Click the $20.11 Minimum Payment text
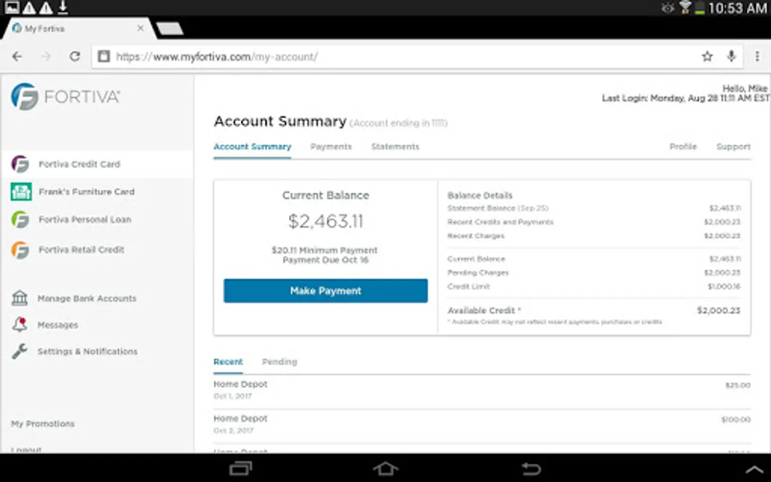This screenshot has height=482, width=771. pos(324,250)
